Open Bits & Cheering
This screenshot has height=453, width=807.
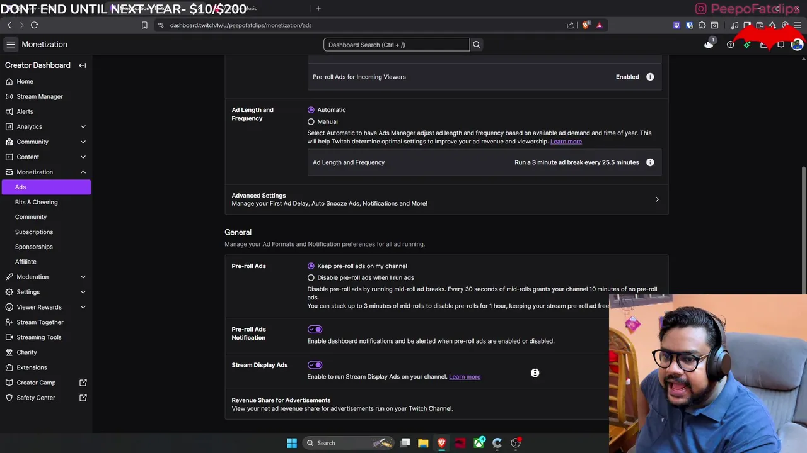coord(36,202)
